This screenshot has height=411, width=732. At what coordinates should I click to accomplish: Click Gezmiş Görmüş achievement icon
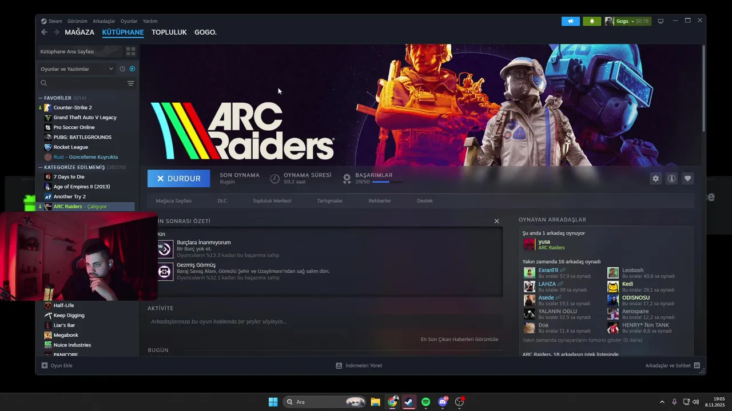pos(165,272)
